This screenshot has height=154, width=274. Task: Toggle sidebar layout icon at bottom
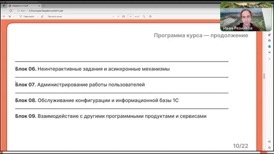(x=269, y=142)
